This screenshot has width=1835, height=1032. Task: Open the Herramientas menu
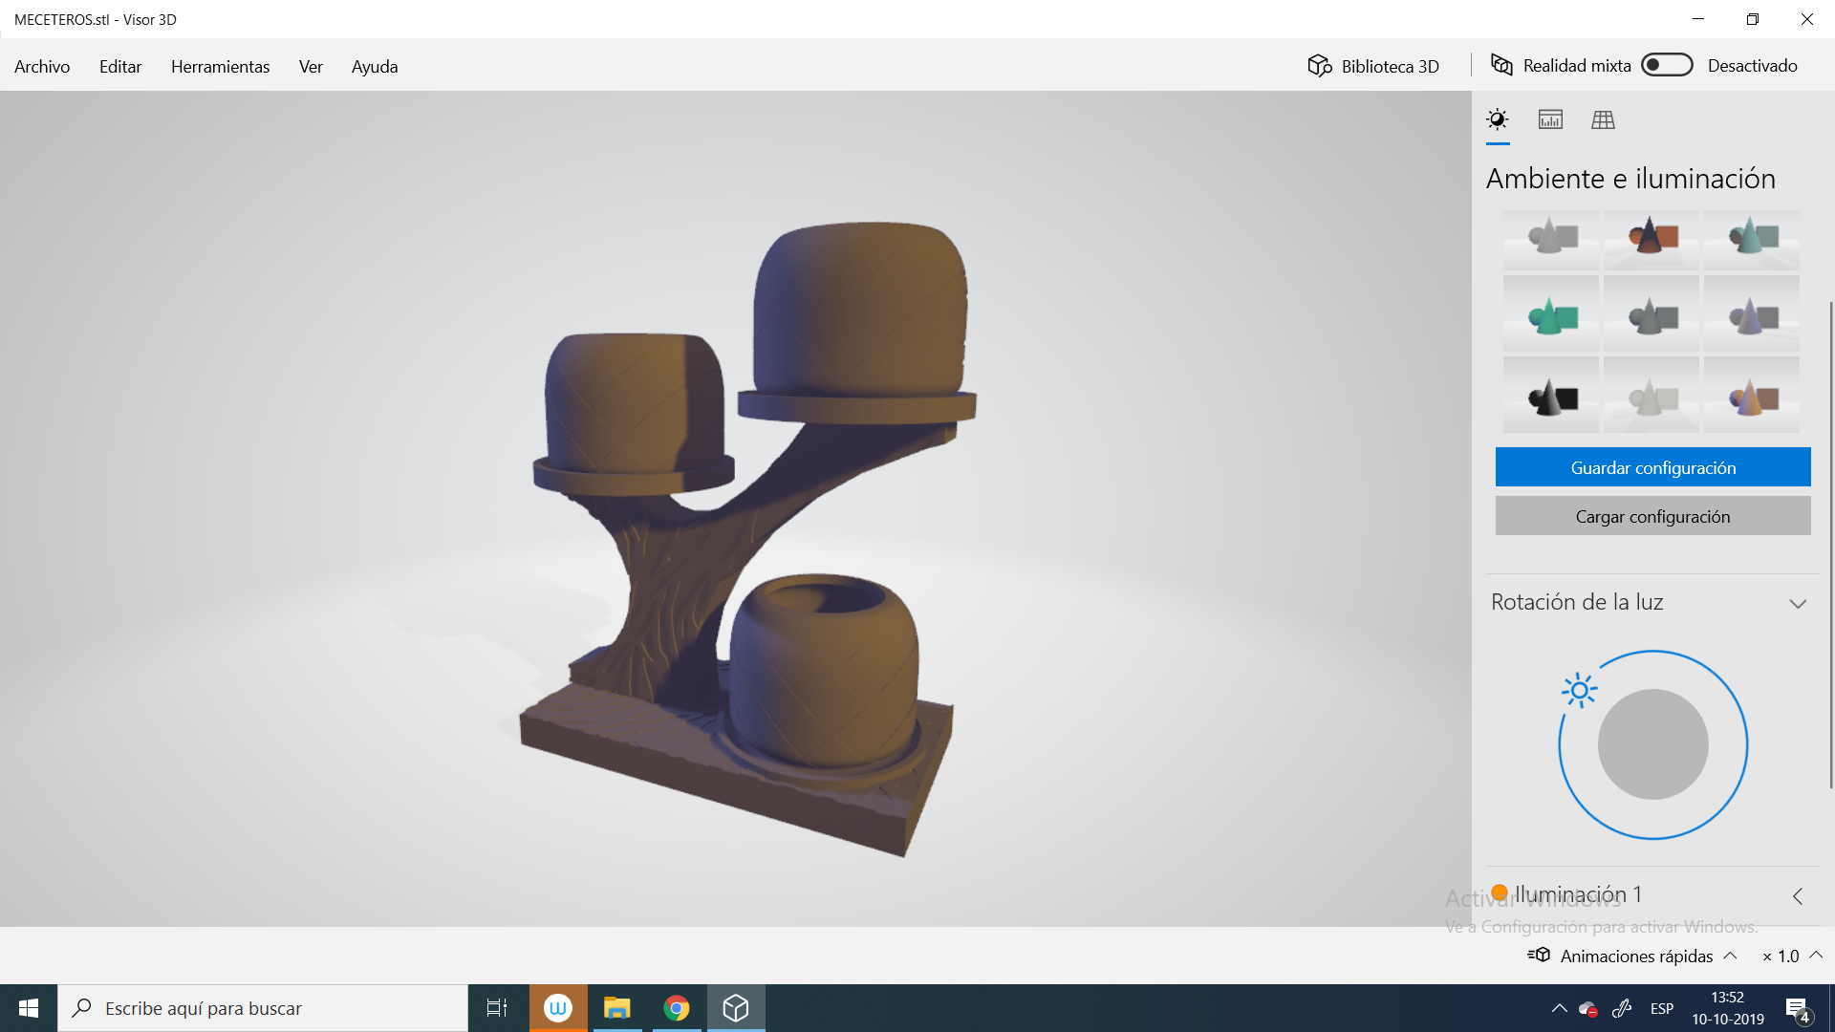pyautogui.click(x=220, y=66)
